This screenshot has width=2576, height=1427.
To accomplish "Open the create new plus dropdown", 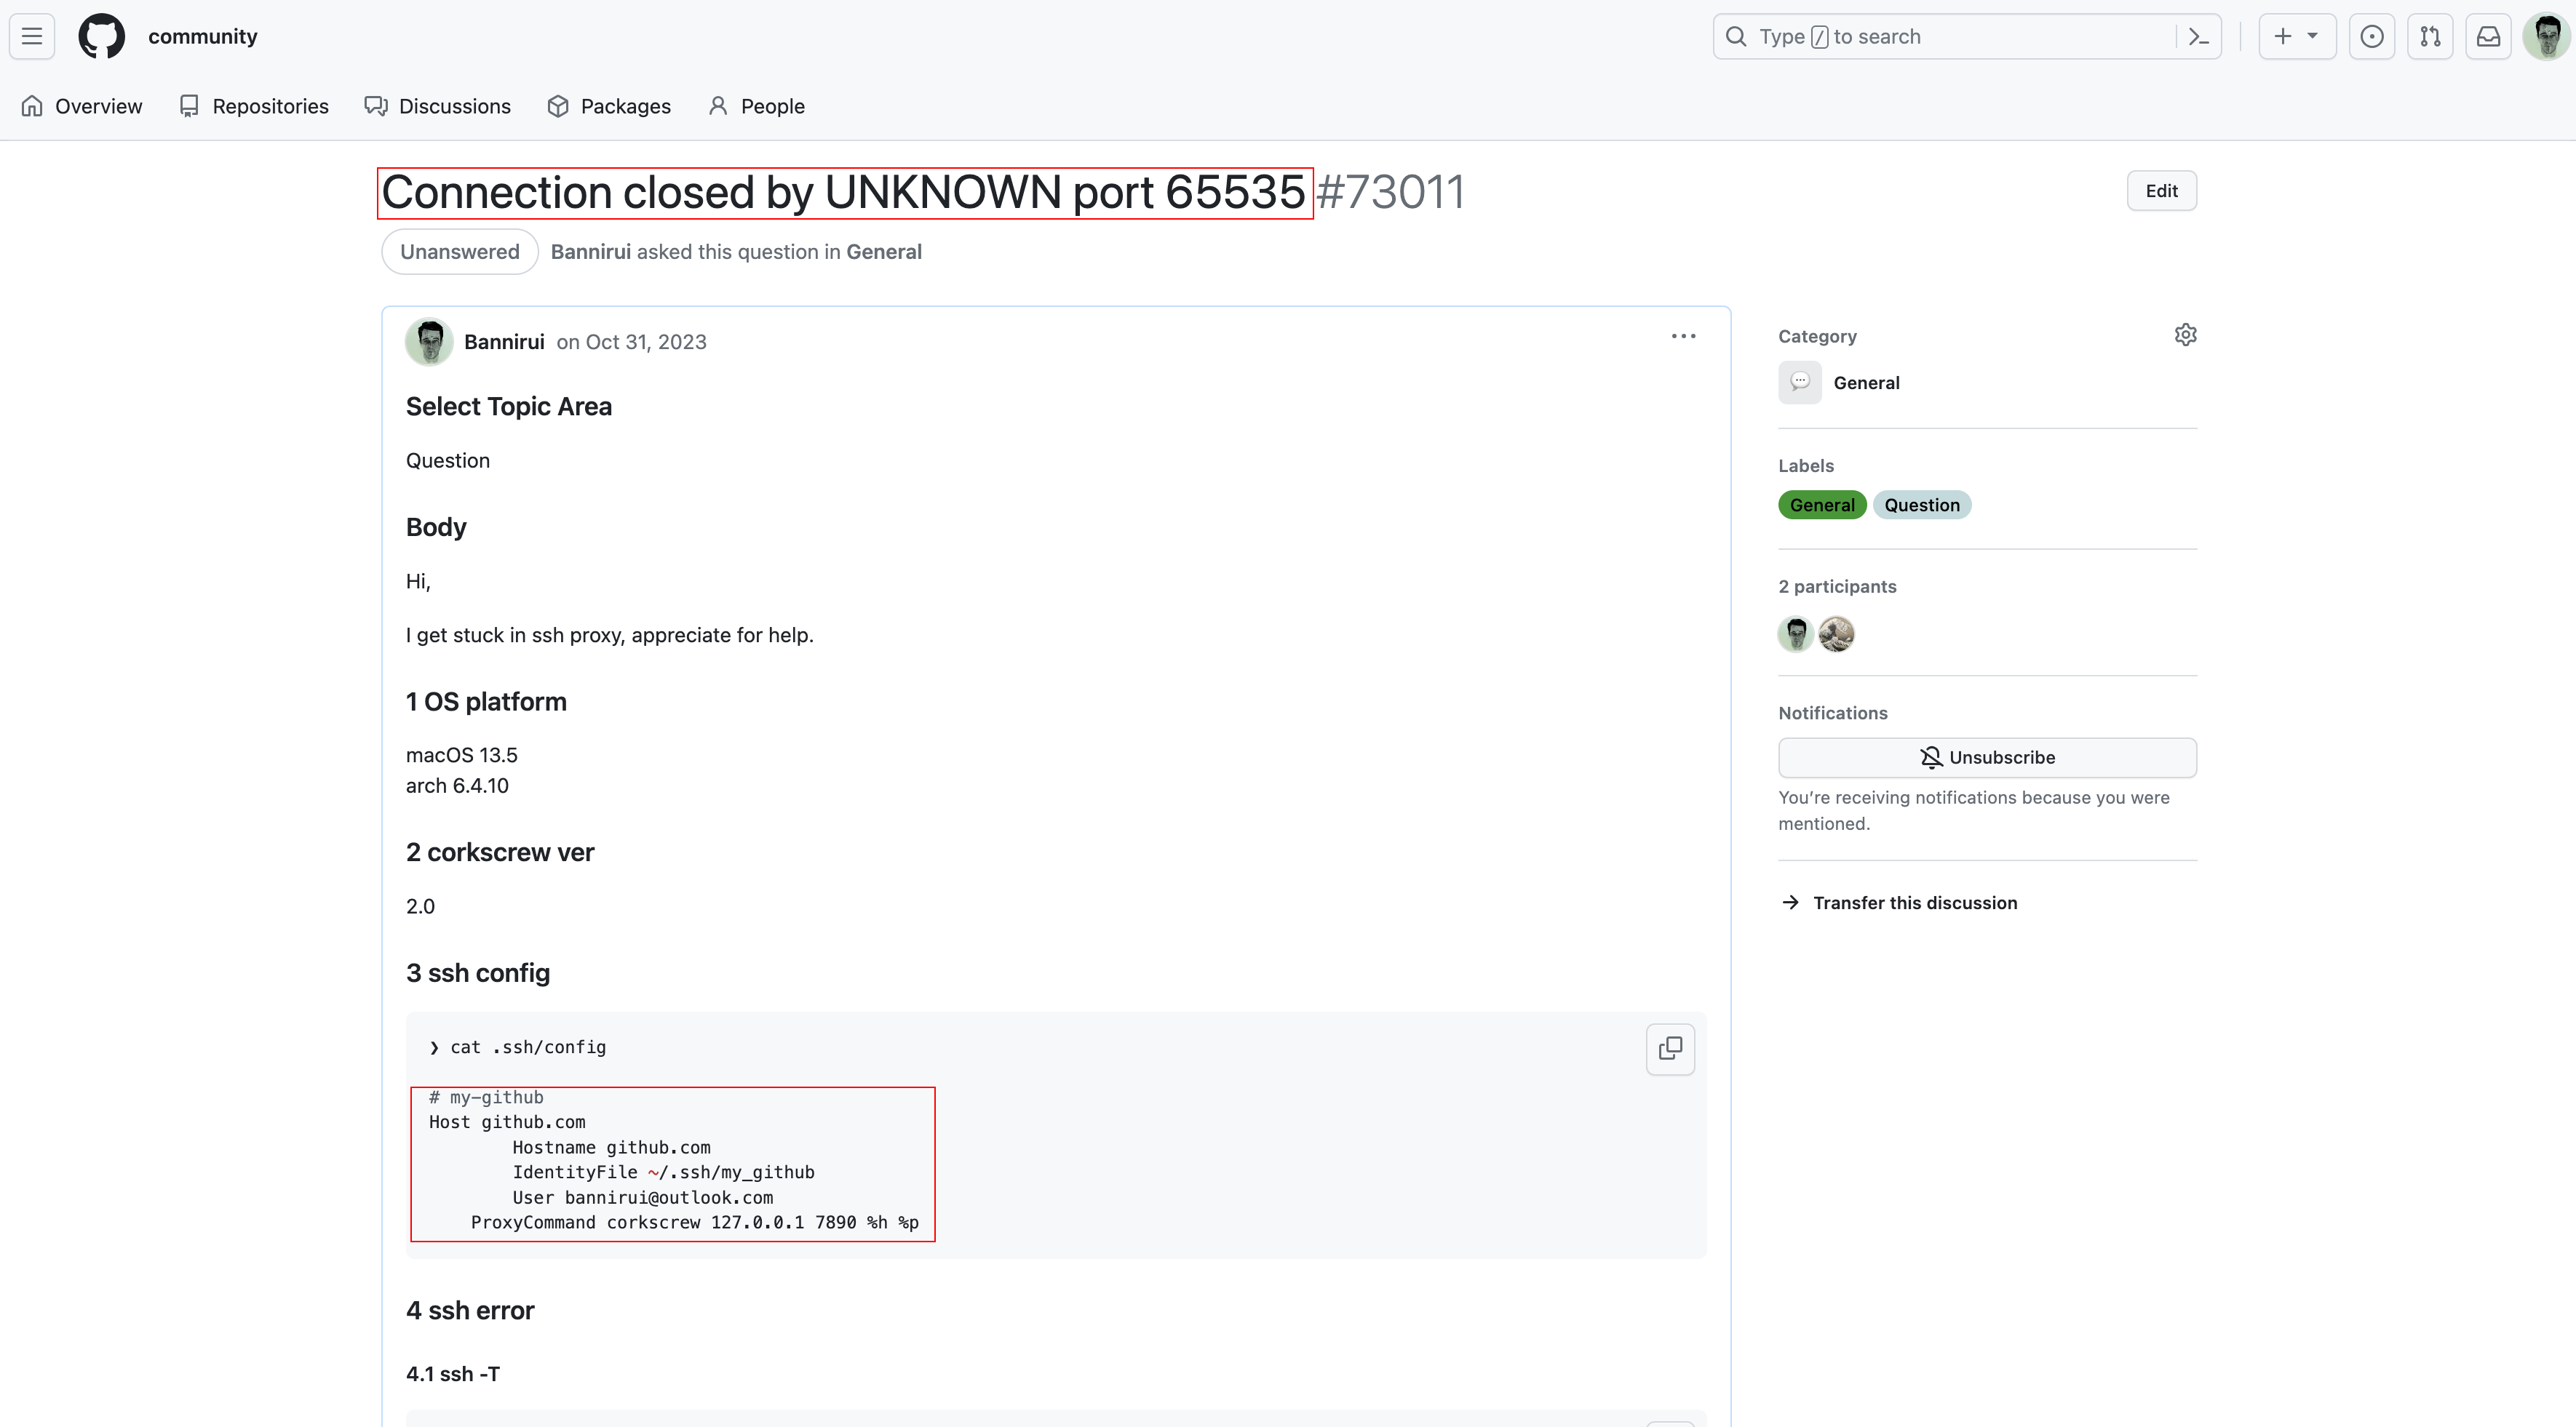I will tap(2296, 37).
